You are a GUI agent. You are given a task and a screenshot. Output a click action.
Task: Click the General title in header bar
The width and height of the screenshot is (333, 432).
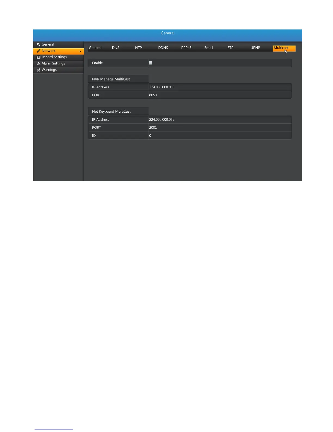[168, 33]
